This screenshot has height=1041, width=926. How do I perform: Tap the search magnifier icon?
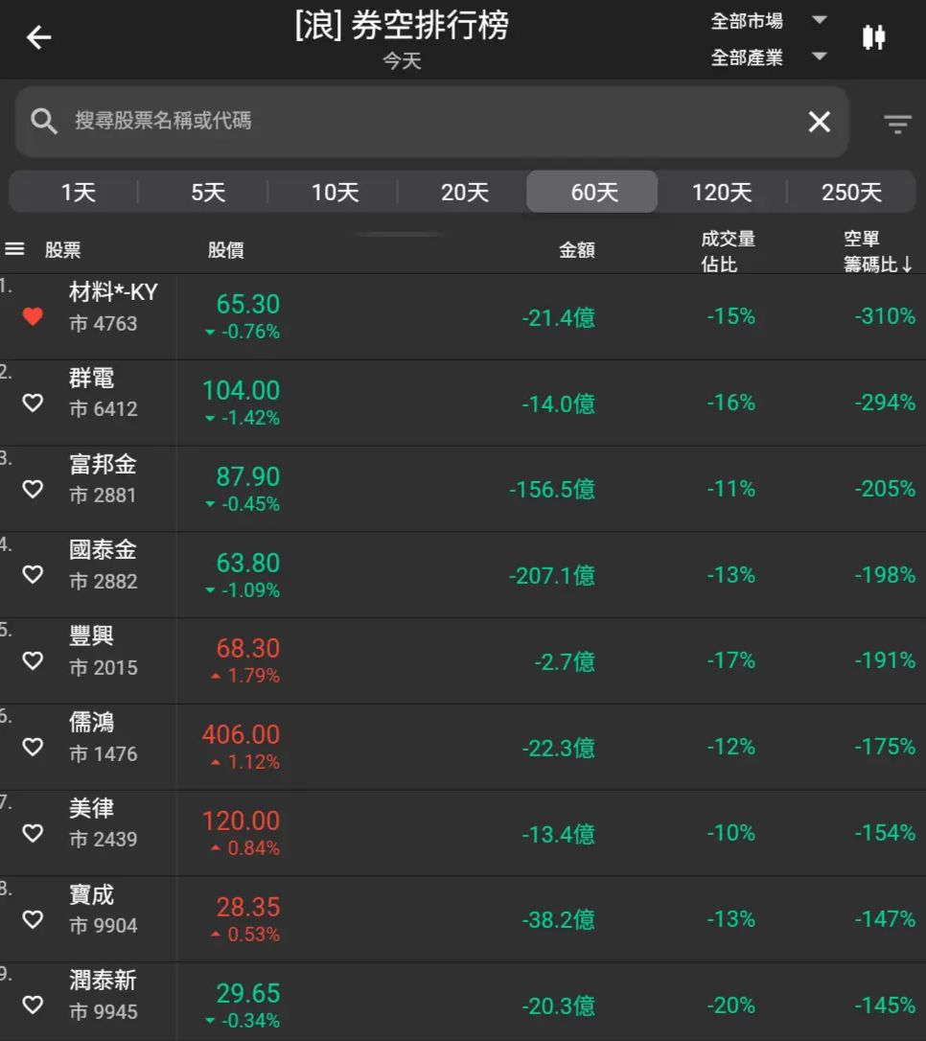44,121
